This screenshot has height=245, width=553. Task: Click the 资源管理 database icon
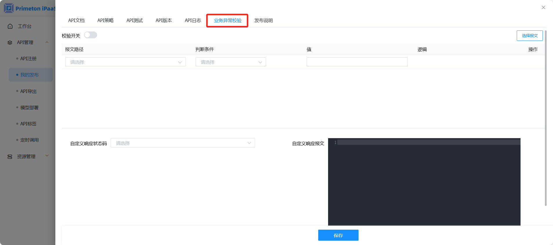click(x=10, y=157)
